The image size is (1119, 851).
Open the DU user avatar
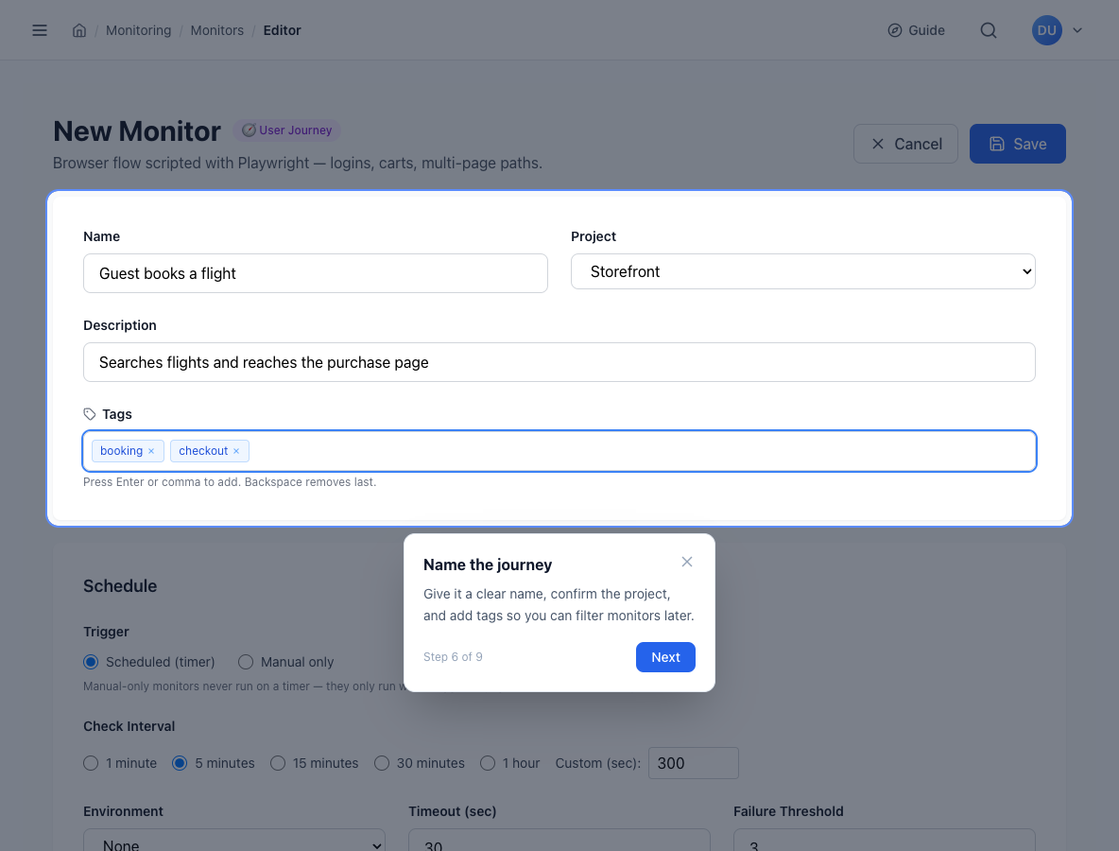[1047, 30]
